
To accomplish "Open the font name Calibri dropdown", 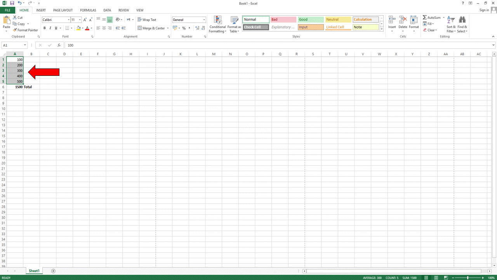I will (x=69, y=20).
